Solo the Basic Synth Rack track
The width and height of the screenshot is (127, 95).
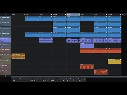tap(3, 52)
